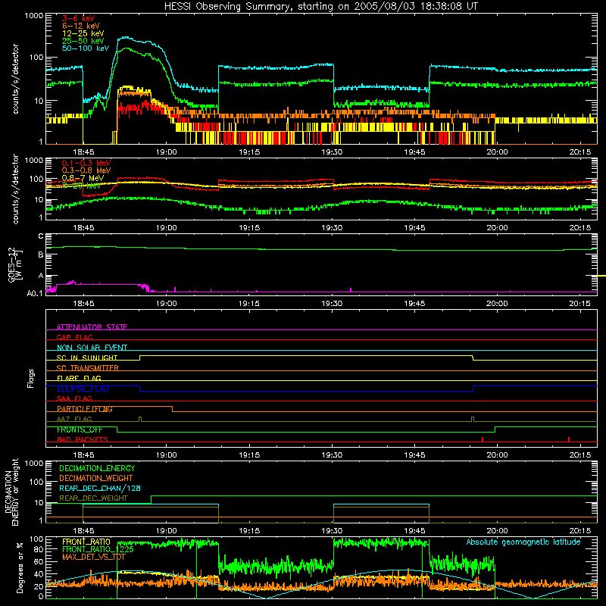The height and width of the screenshot is (606, 606).
Task: Click the DECIMATION ENERGY or weight axis title
Action: [11, 492]
